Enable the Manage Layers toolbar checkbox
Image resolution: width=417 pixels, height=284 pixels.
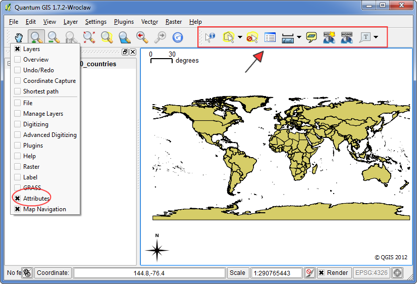[x=17, y=114]
